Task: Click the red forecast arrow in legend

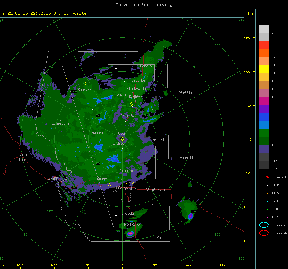Action: [264, 177]
